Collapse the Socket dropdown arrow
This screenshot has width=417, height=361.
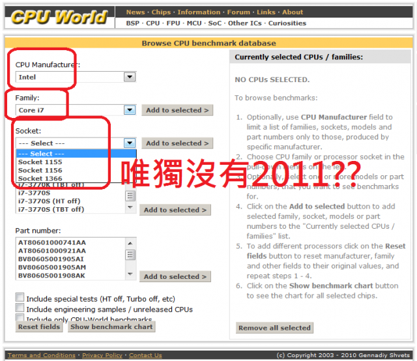coord(130,143)
